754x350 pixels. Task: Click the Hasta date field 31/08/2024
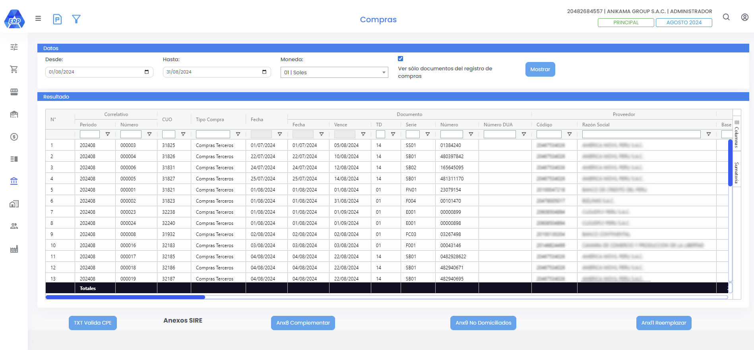click(217, 72)
